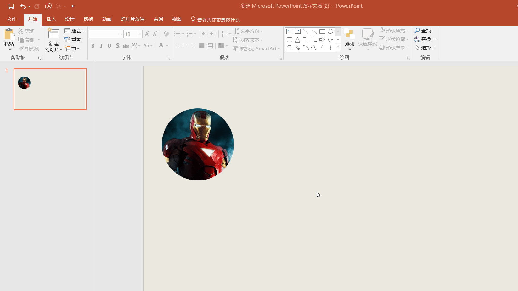Open the 剪贴板 clipboard pane launcher
The width and height of the screenshot is (518, 291).
pos(40,58)
